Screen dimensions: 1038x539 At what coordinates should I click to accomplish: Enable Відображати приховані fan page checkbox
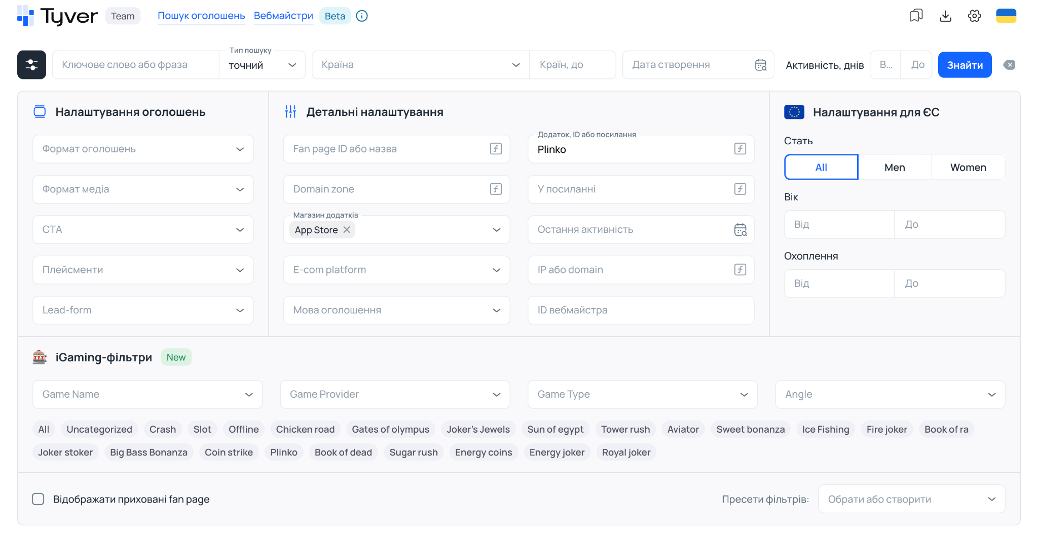(38, 500)
